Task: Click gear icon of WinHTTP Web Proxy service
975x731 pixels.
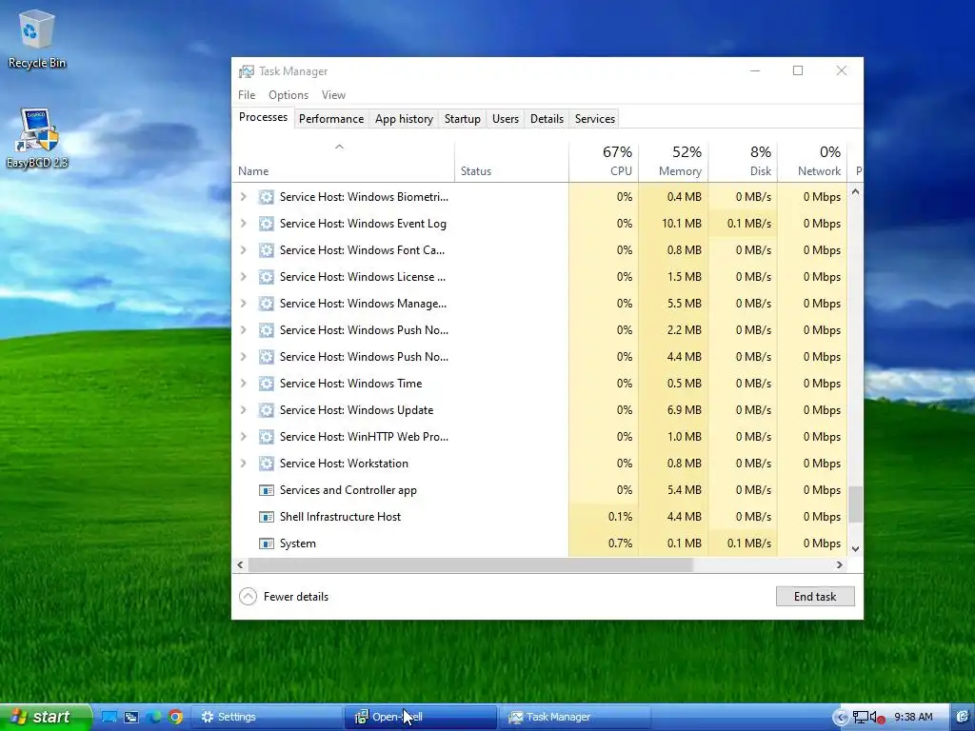Action: pos(267,437)
